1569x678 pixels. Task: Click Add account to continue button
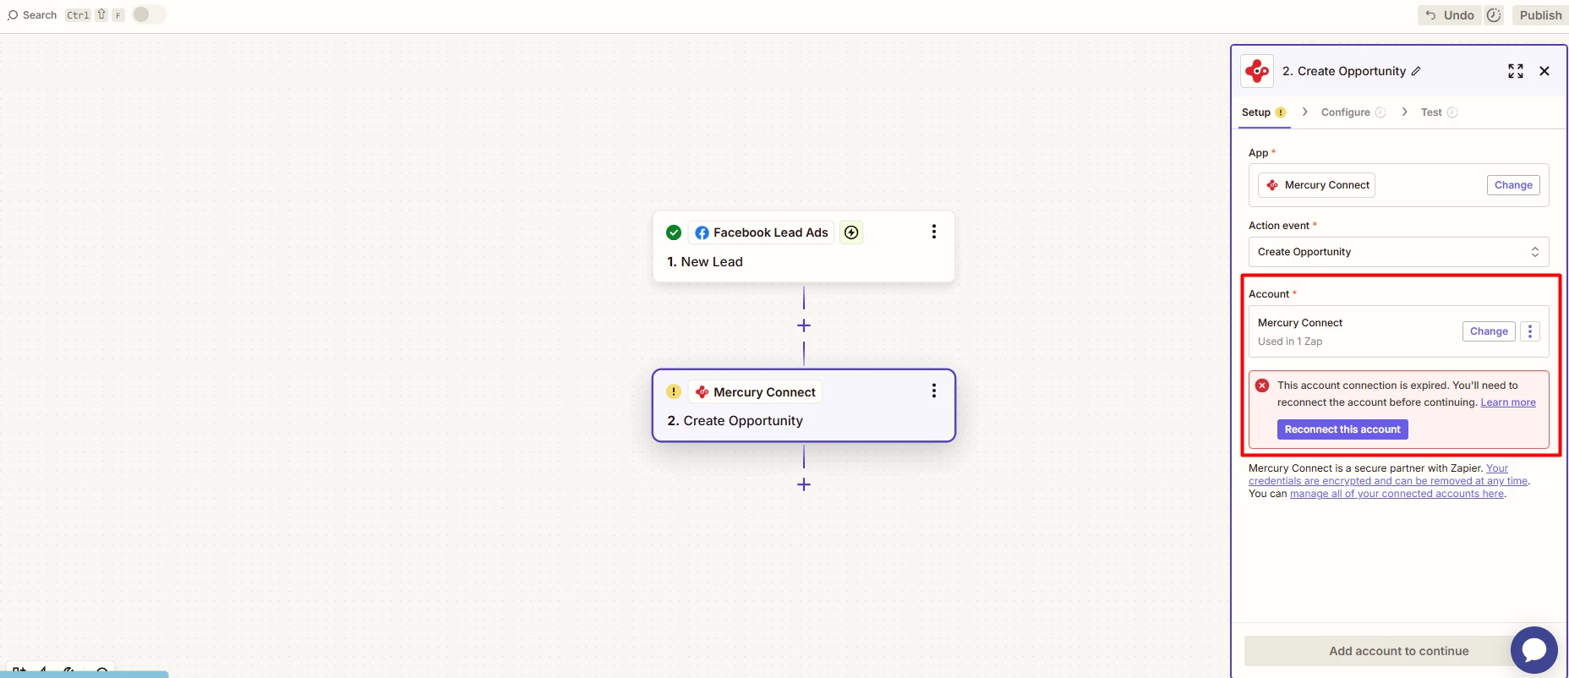click(1398, 651)
